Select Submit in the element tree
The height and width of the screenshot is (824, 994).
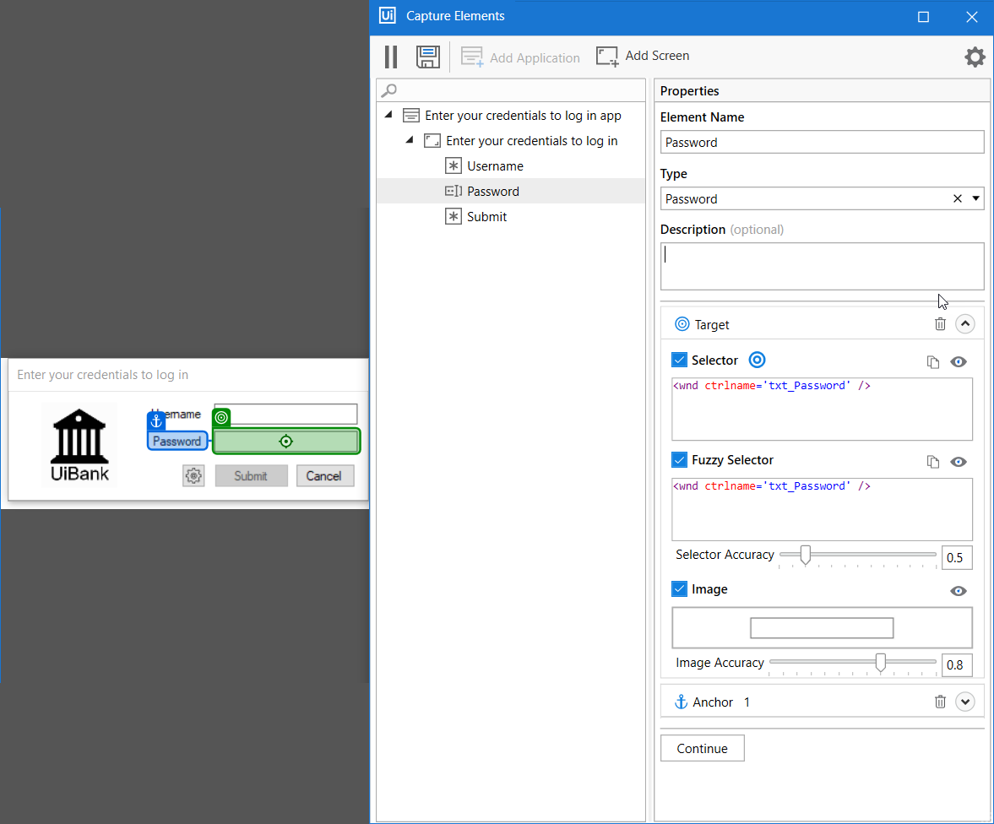(x=487, y=216)
